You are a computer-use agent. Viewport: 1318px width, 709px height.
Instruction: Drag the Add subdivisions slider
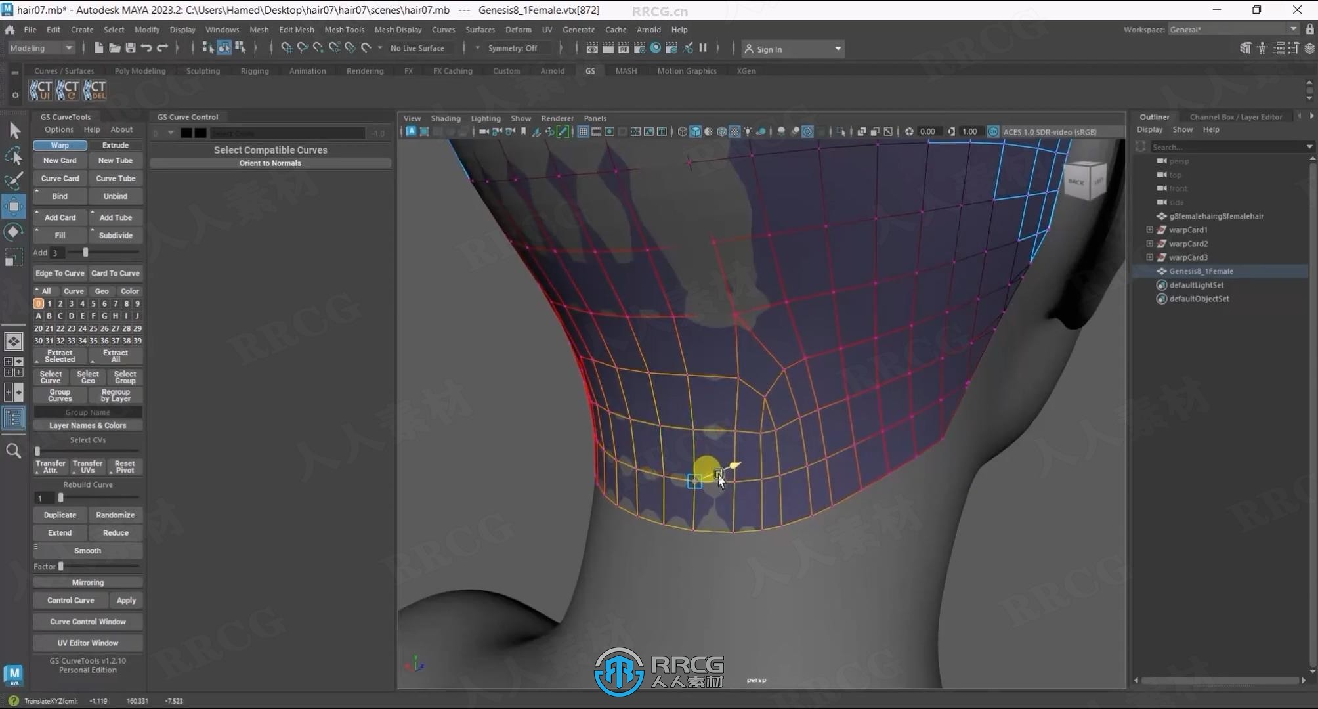pyautogui.click(x=85, y=252)
